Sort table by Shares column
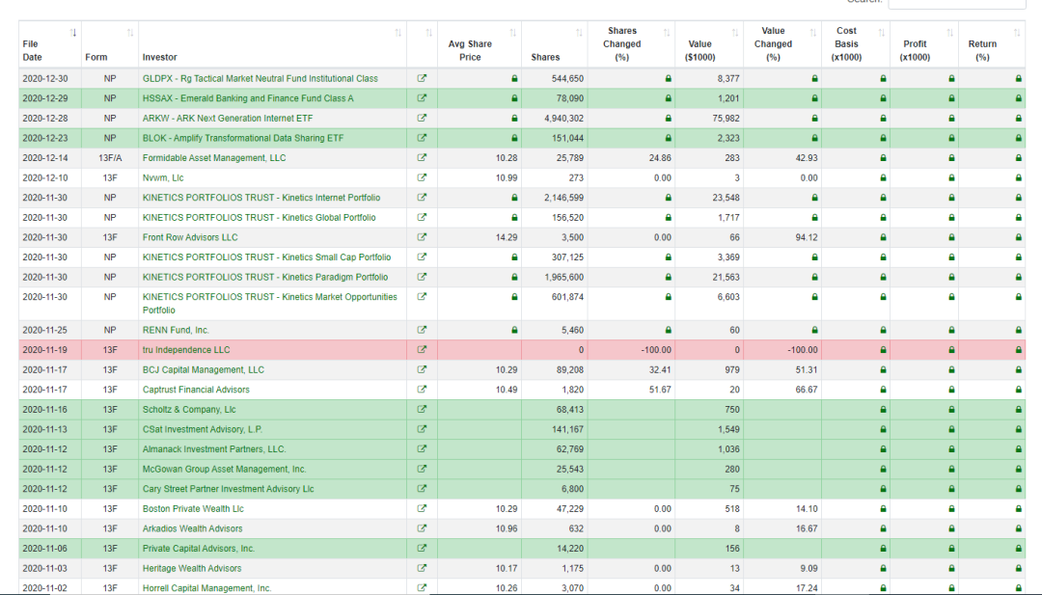Screen dimensions: 1042x595 pyautogui.click(x=554, y=44)
